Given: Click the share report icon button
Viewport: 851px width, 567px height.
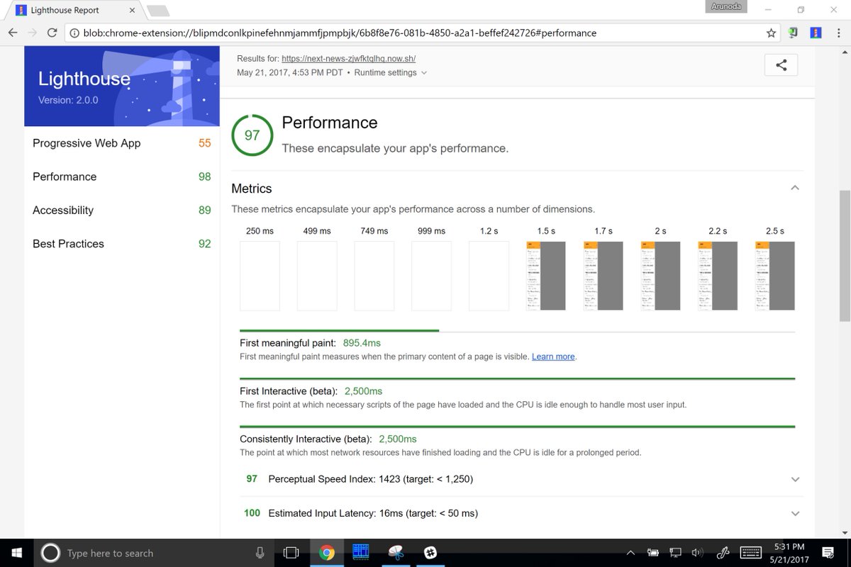Looking at the screenshot, I should tap(781, 64).
